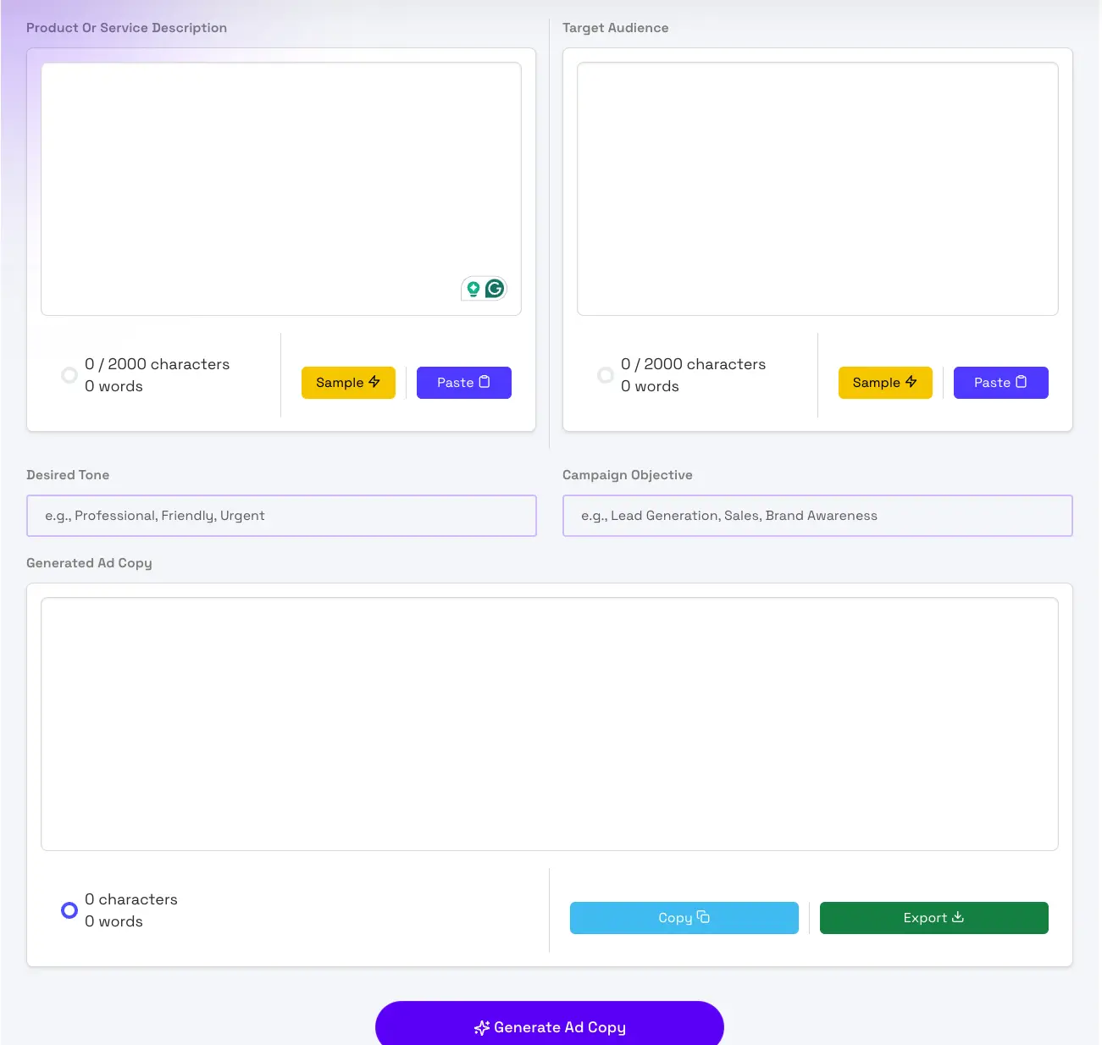Click the Generated Ad Copy label
1102x1045 pixels.
click(89, 563)
